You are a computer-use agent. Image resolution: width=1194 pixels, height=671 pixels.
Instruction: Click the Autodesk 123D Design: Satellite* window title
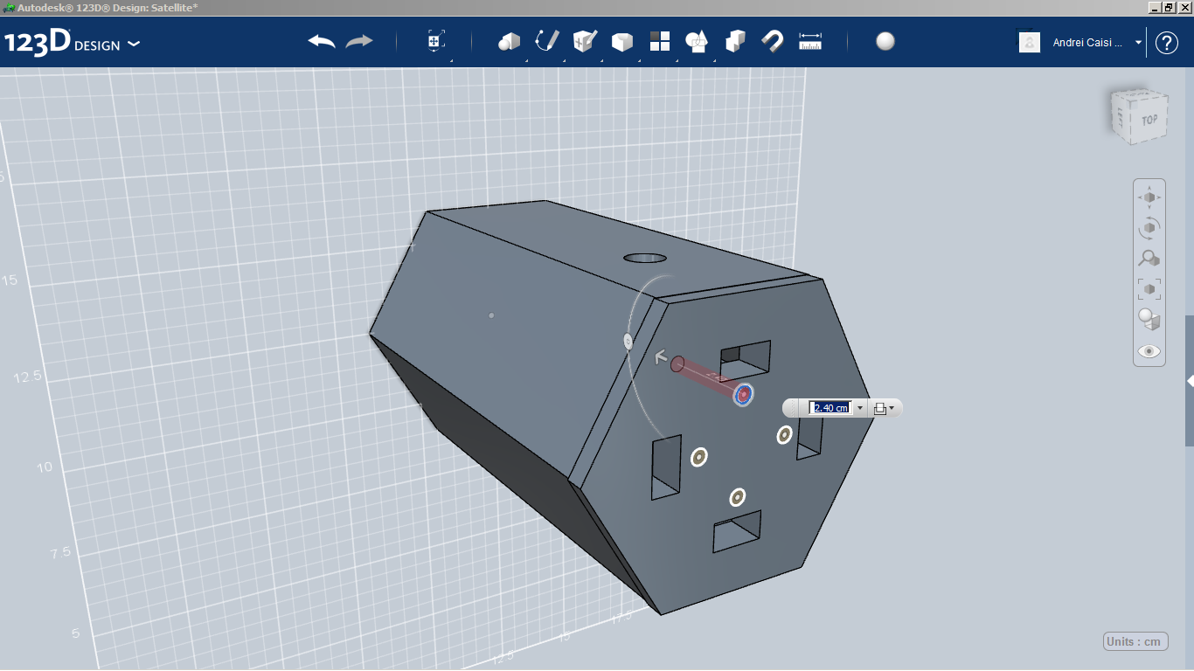pyautogui.click(x=108, y=6)
